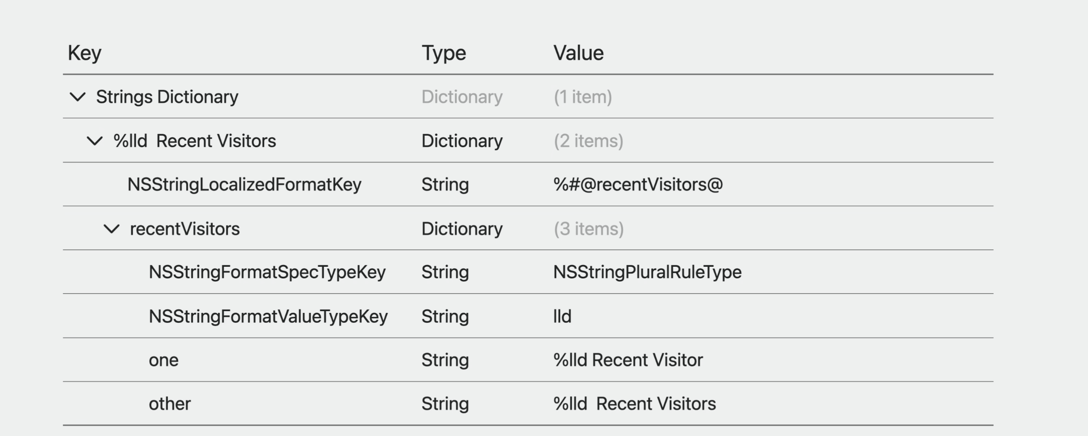1088x436 pixels.
Task: Select the 'one' plural key
Action: [x=164, y=360]
